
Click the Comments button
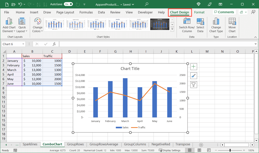click(x=224, y=12)
